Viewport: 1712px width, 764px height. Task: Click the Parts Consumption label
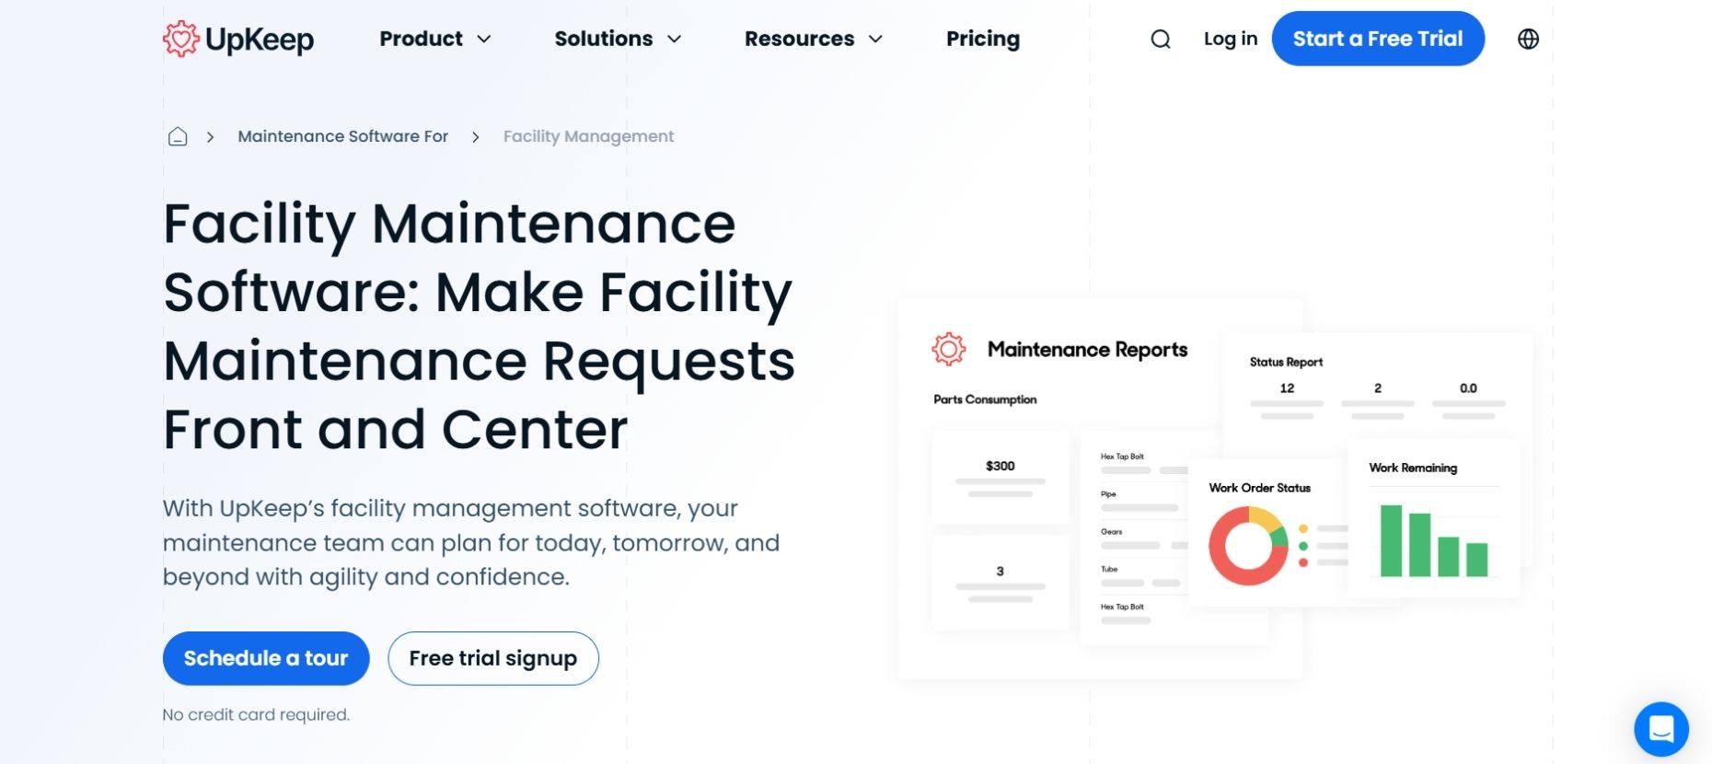[985, 399]
